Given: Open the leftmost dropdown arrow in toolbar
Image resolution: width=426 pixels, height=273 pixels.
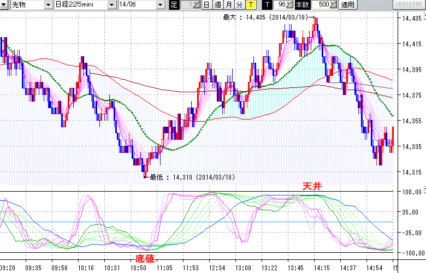Looking at the screenshot, I should click(4, 5).
